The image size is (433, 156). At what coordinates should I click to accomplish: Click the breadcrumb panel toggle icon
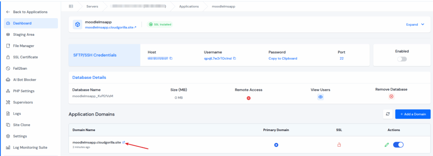pos(71,6)
